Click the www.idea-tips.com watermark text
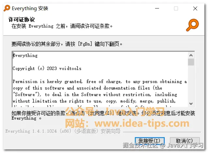208x153 pixels. point(142,123)
